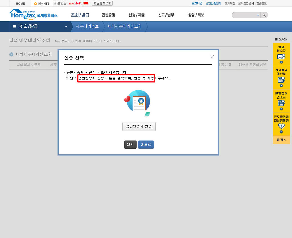Screen dimensions: 292x238
Task: Click the My NTS star icon
Action: [x=35, y=3]
